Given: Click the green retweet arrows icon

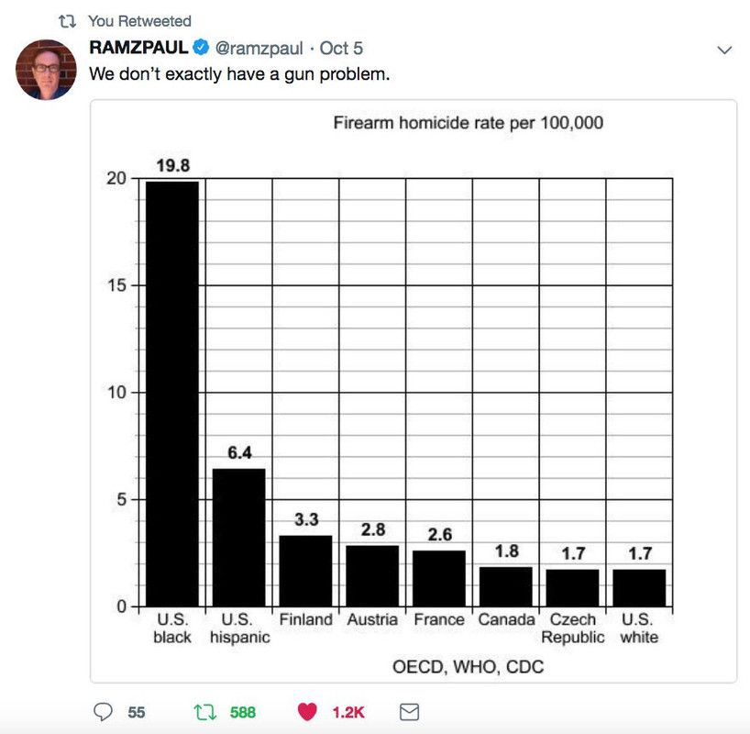Looking at the screenshot, I should click(205, 712).
